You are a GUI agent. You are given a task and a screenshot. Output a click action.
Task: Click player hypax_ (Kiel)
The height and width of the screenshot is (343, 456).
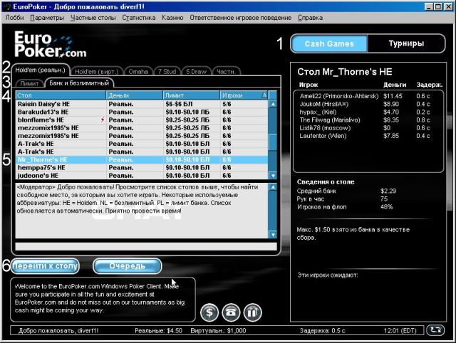point(318,112)
